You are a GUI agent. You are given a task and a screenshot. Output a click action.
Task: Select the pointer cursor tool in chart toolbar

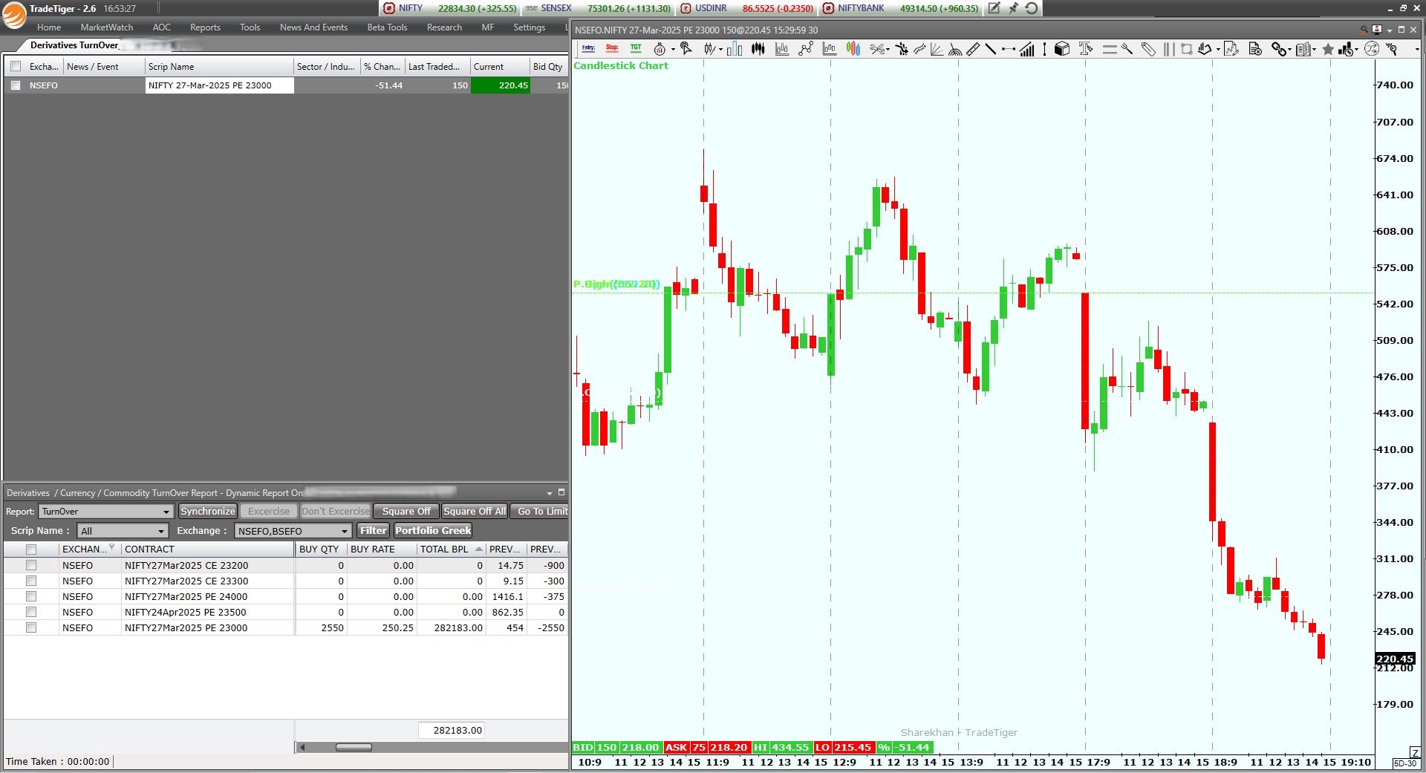point(686,49)
